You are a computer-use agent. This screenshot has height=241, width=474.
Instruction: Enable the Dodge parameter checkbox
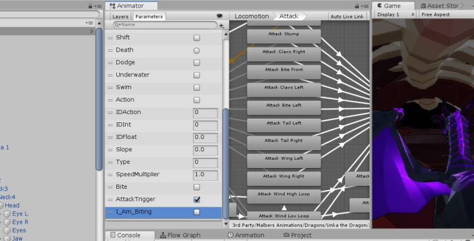(197, 62)
